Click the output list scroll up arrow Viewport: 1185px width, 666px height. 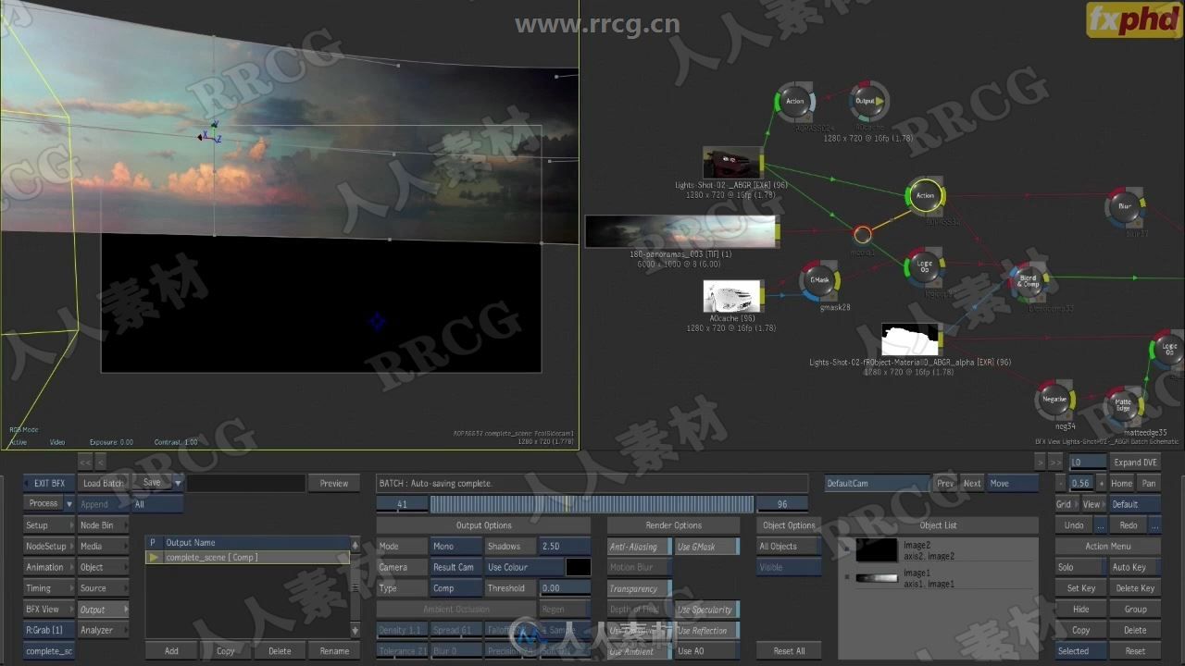(355, 546)
